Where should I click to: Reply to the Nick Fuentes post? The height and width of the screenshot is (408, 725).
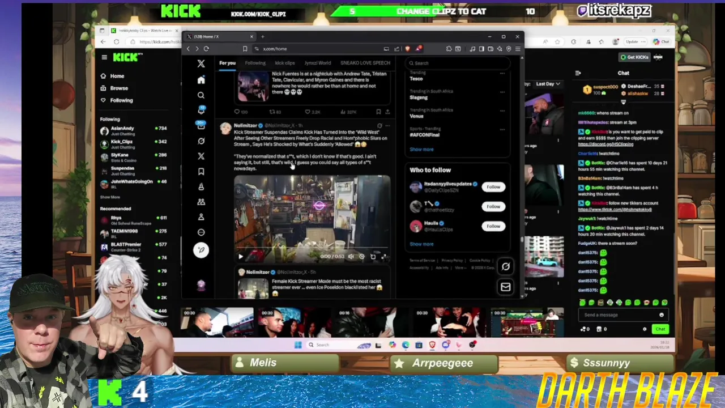point(237,112)
